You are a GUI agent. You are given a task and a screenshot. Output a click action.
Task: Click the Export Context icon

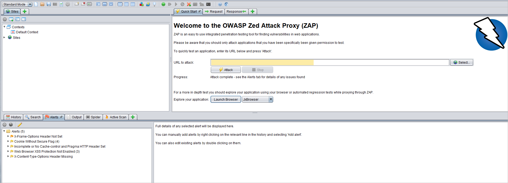click(x=24, y=19)
